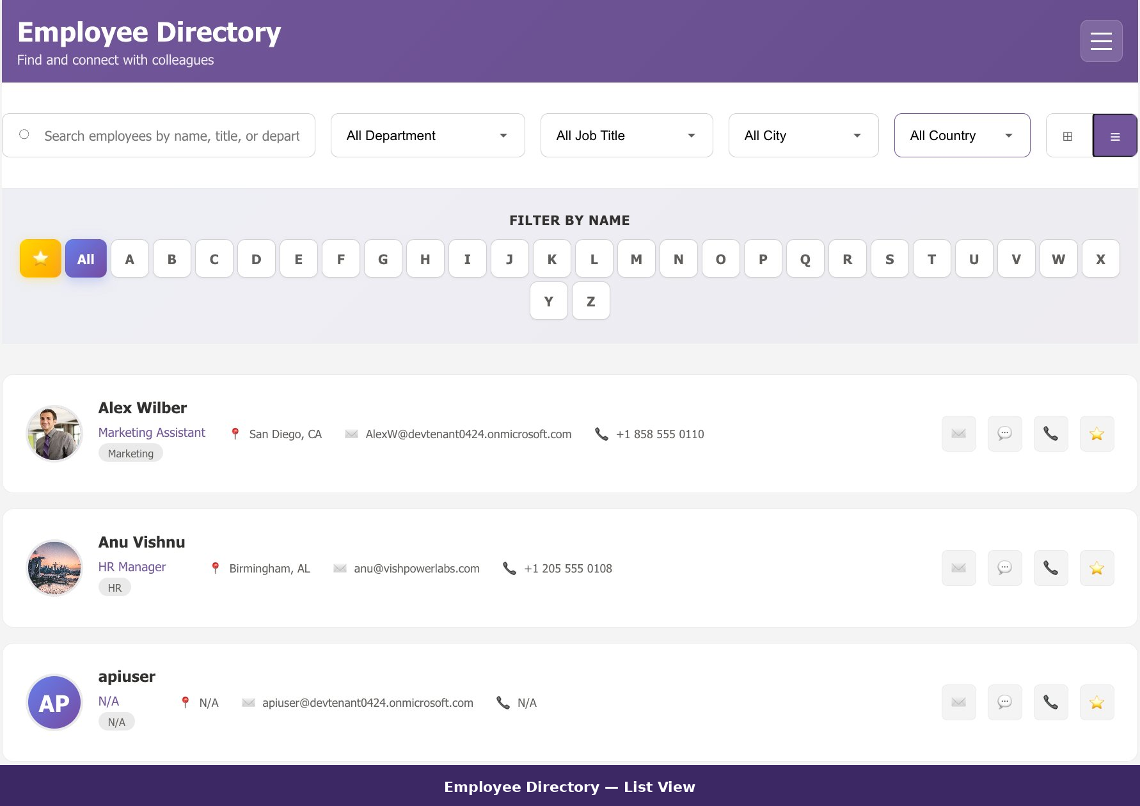1140x806 pixels.
Task: Click phone icon beside +1 858 555 0110
Action: (x=601, y=434)
